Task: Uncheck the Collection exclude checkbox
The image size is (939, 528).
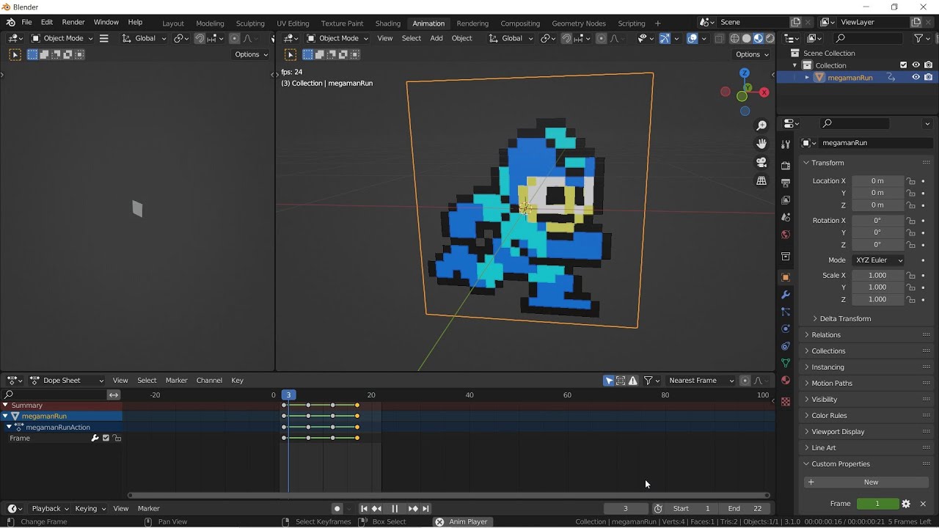Action: click(903, 65)
